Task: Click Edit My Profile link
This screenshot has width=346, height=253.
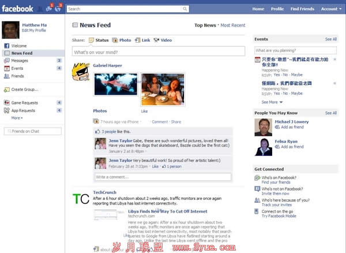Action: click(x=34, y=31)
